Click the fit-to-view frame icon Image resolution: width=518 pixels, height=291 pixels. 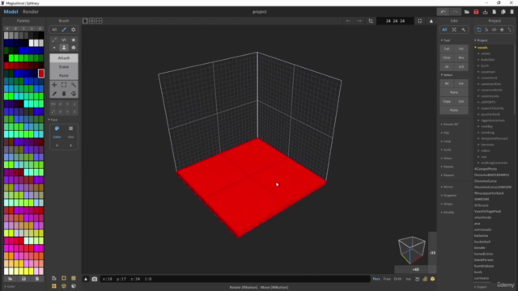419,21
